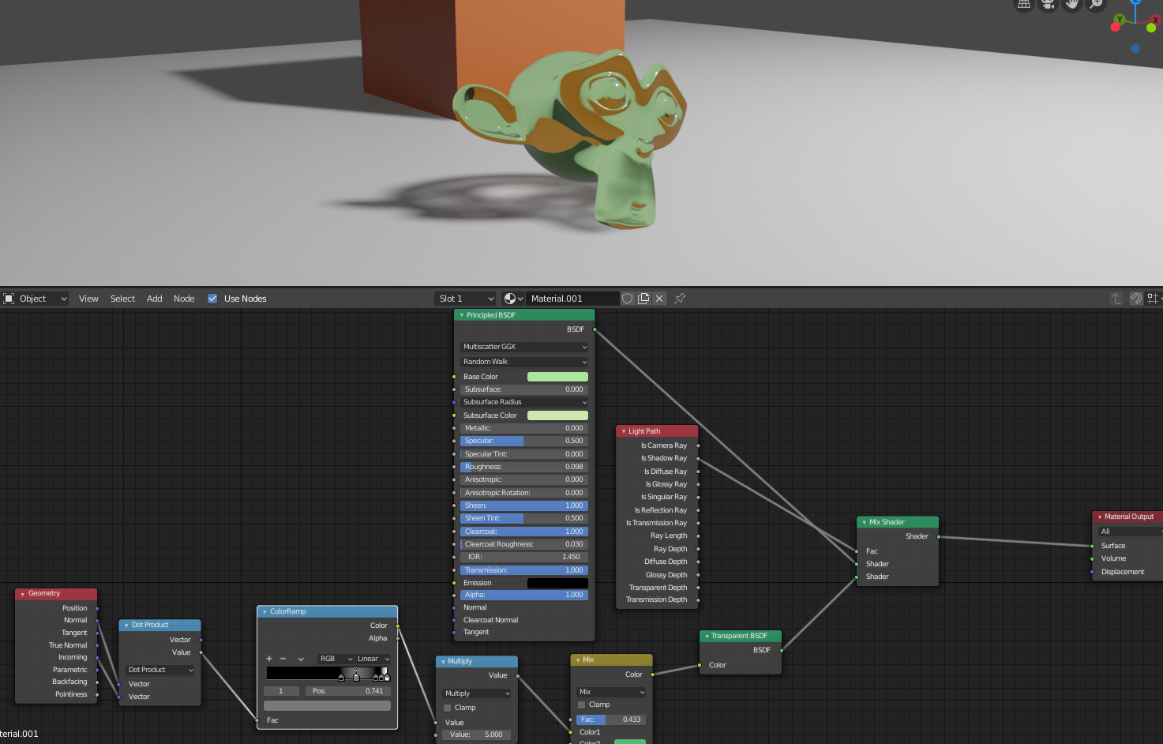Click the Base Color swatch
The image size is (1163, 744).
(557, 377)
